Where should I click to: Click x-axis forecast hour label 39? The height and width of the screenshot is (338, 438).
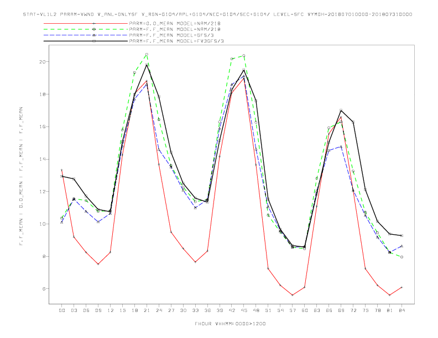point(220,310)
